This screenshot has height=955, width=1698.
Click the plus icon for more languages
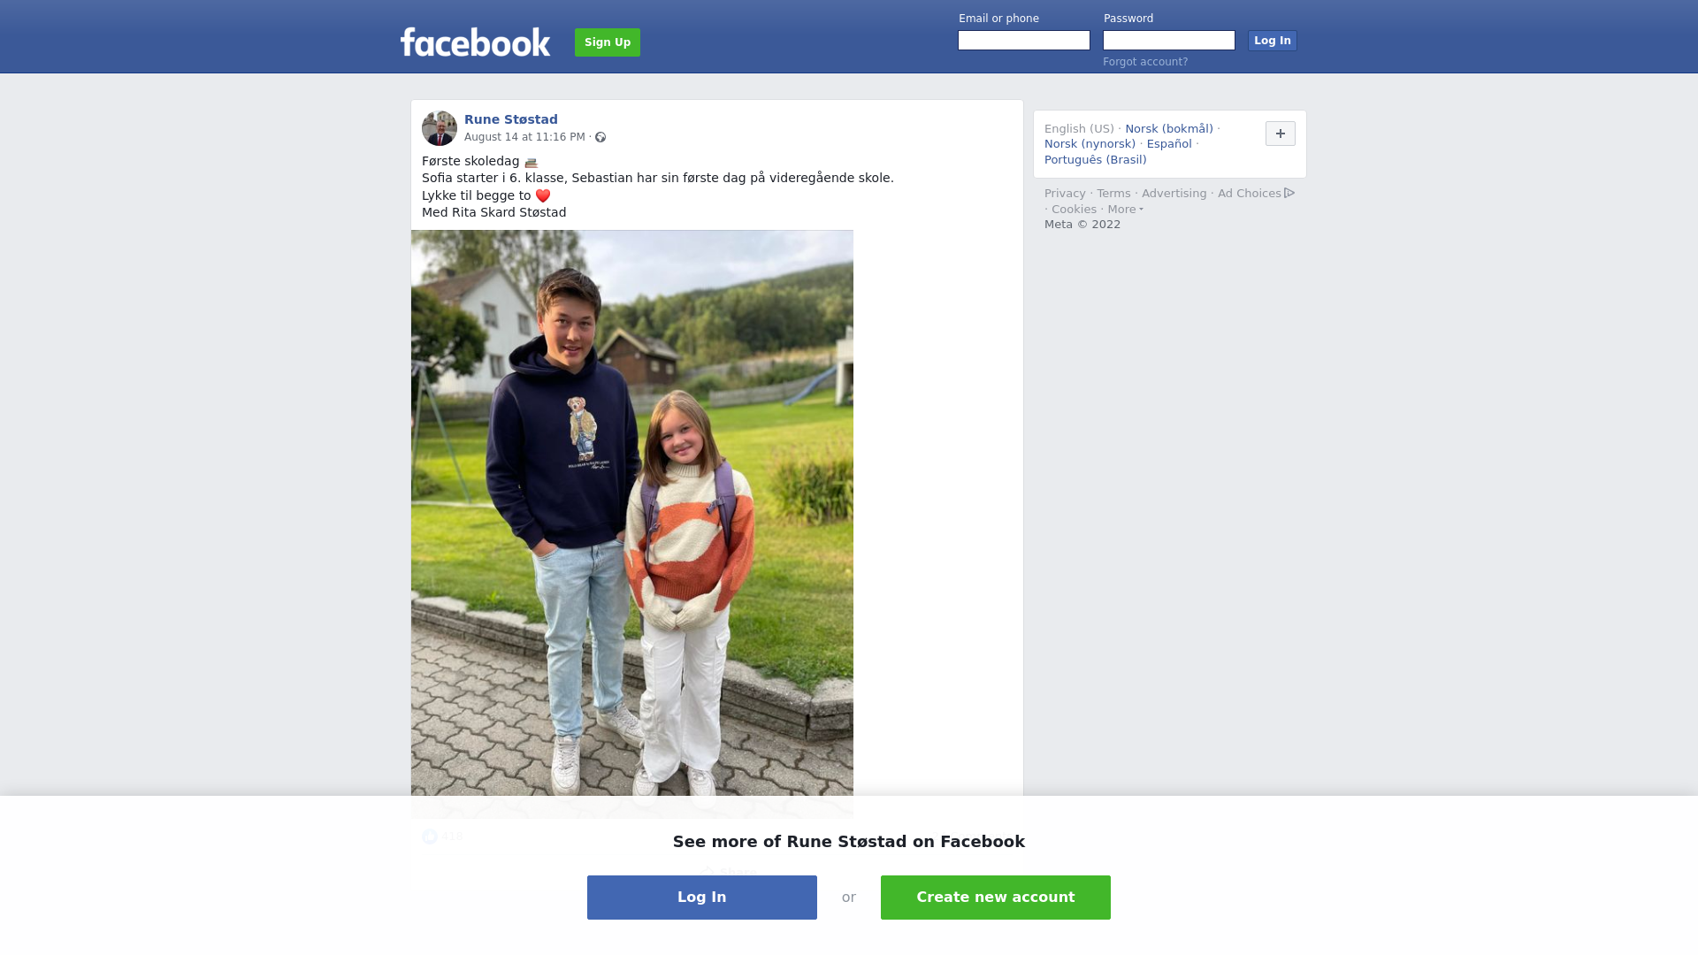pos(1280,134)
